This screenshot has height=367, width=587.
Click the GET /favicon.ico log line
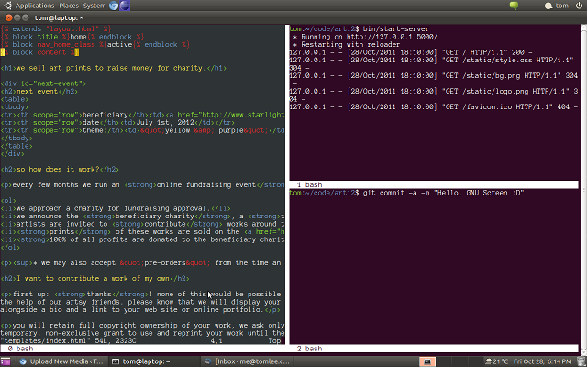434,106
